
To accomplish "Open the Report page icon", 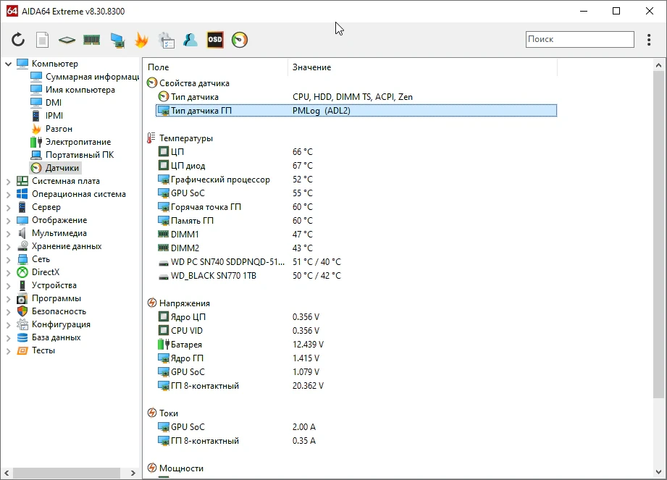I will click(x=42, y=40).
